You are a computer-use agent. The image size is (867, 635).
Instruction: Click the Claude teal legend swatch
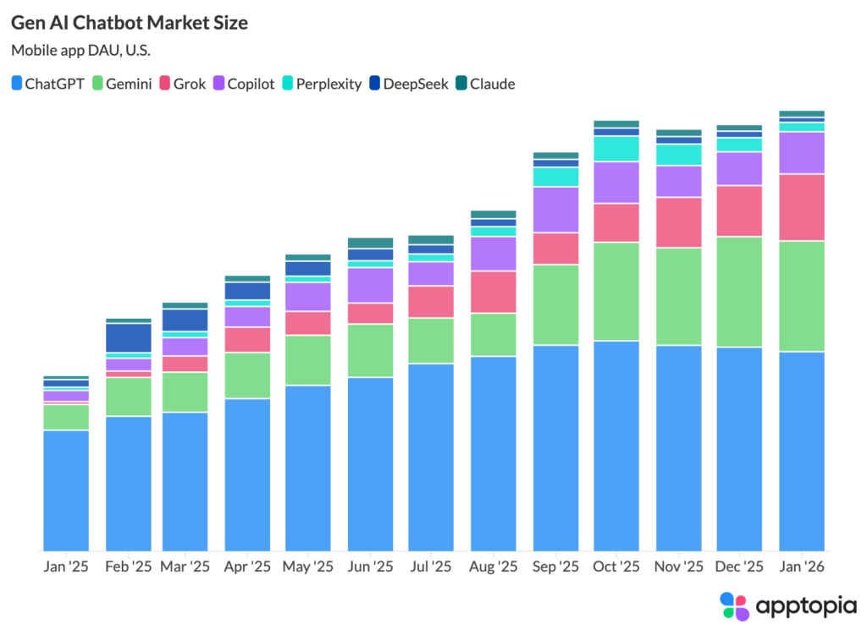pos(460,84)
